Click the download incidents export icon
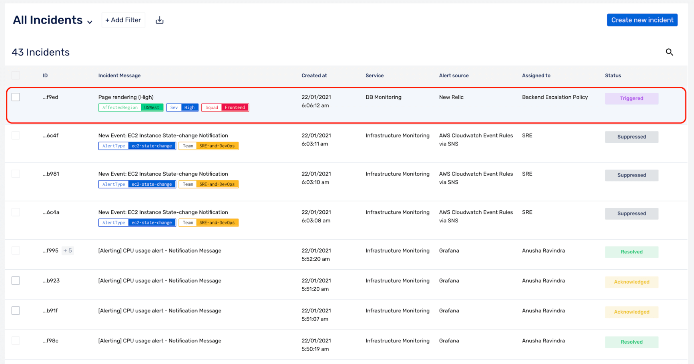This screenshot has width=694, height=364. click(160, 20)
